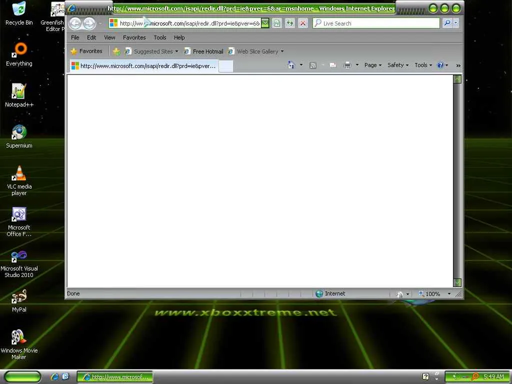Select the Everything desktop icon
This screenshot has width=512, height=384.
click(19, 54)
